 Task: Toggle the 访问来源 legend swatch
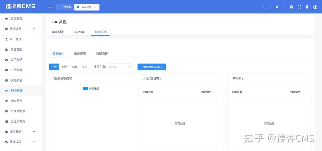85,89
